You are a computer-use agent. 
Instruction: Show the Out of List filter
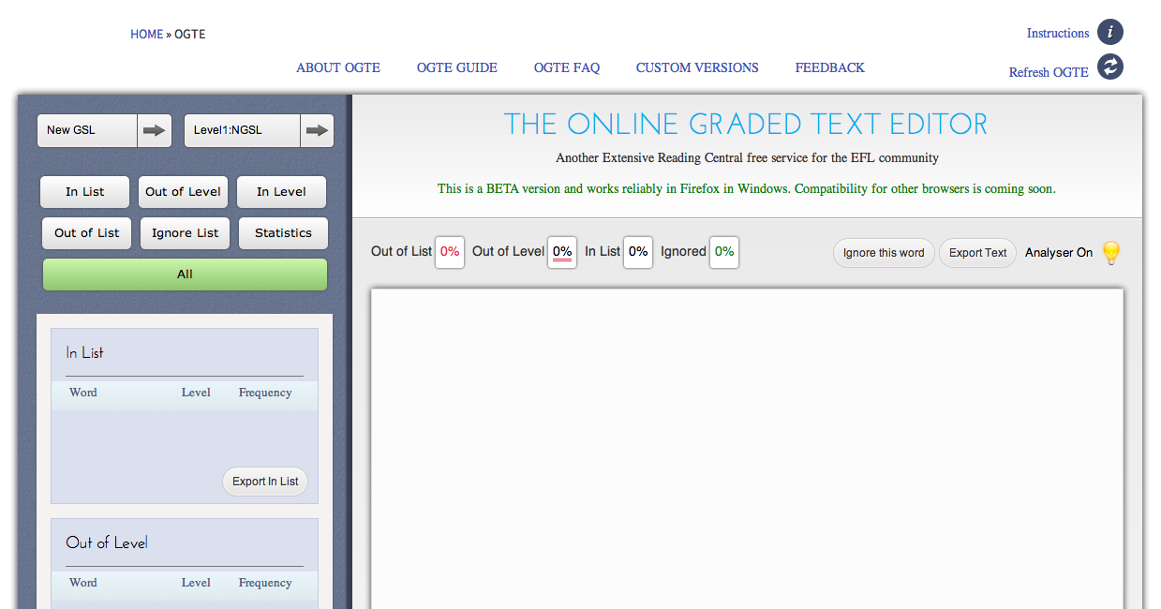(x=87, y=233)
